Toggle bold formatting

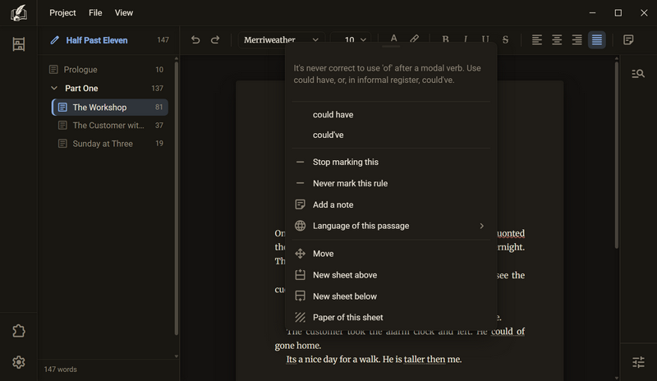tap(445, 39)
